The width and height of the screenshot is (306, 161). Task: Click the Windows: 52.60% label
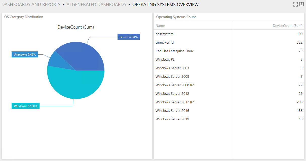[x=25, y=106]
